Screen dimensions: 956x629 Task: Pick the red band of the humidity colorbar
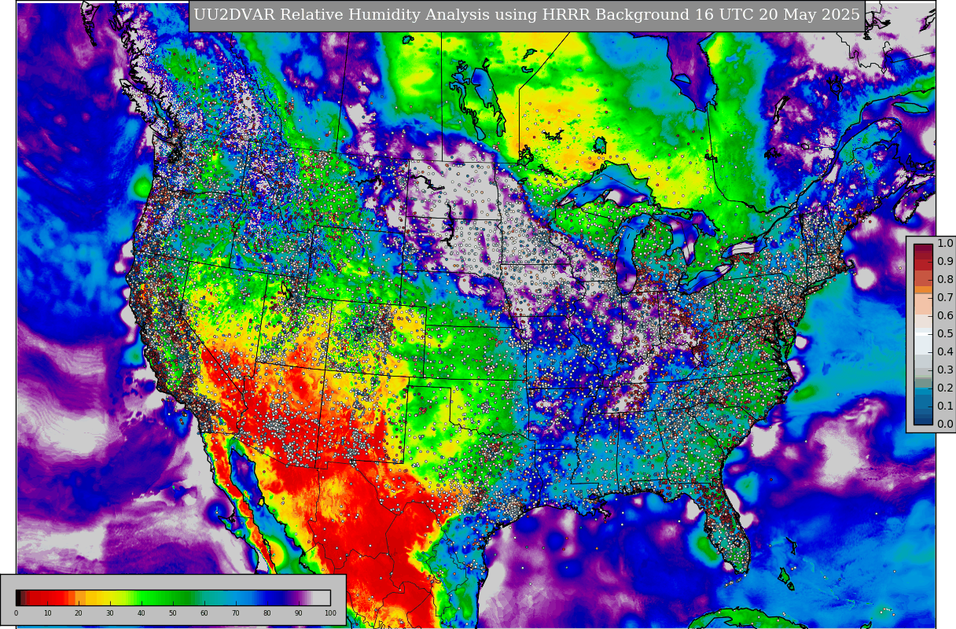[x=49, y=598]
